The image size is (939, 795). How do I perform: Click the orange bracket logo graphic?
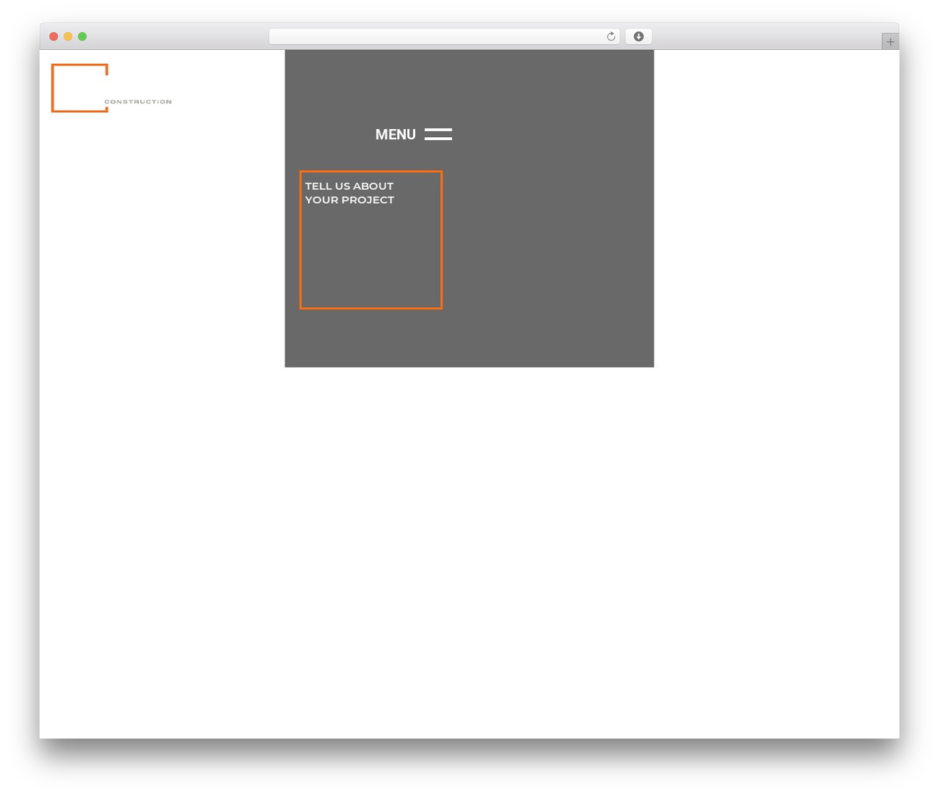click(80, 88)
